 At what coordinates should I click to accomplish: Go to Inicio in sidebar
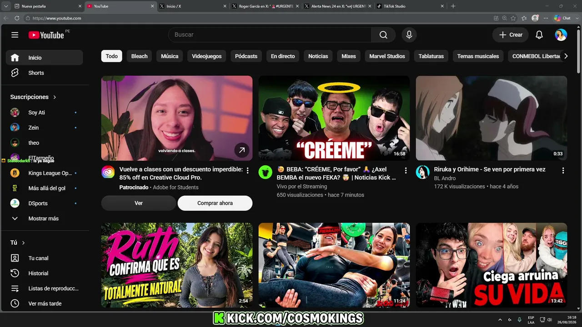(44, 58)
